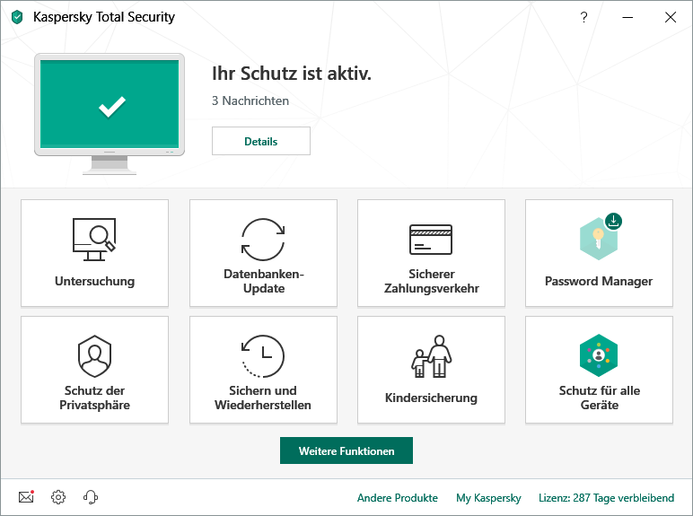Click the green protection status monitor image
Screen dimensions: 693x516
pos(110,114)
